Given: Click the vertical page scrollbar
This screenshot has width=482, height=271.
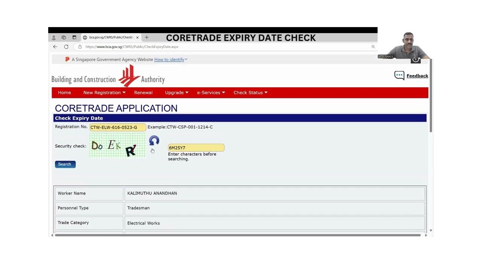Looking at the screenshot, I should click(x=431, y=96).
